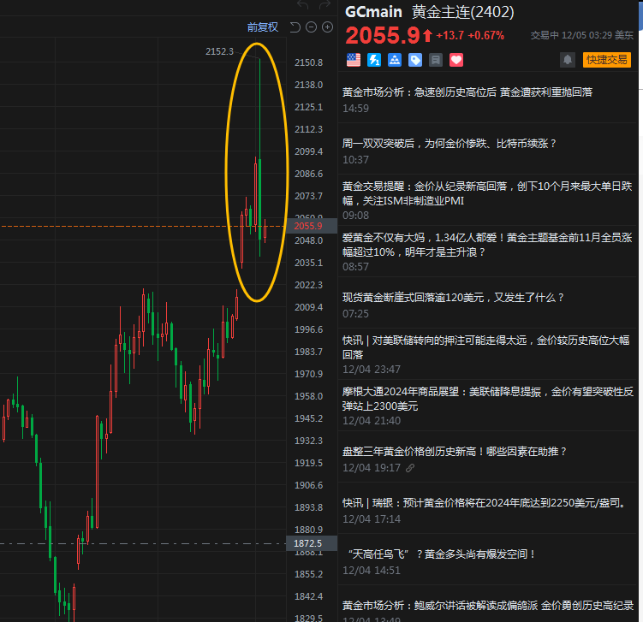The width and height of the screenshot is (643, 622).
Task: Click the 交易中 12/05 03:29 美东 status
Action: [x=582, y=35]
